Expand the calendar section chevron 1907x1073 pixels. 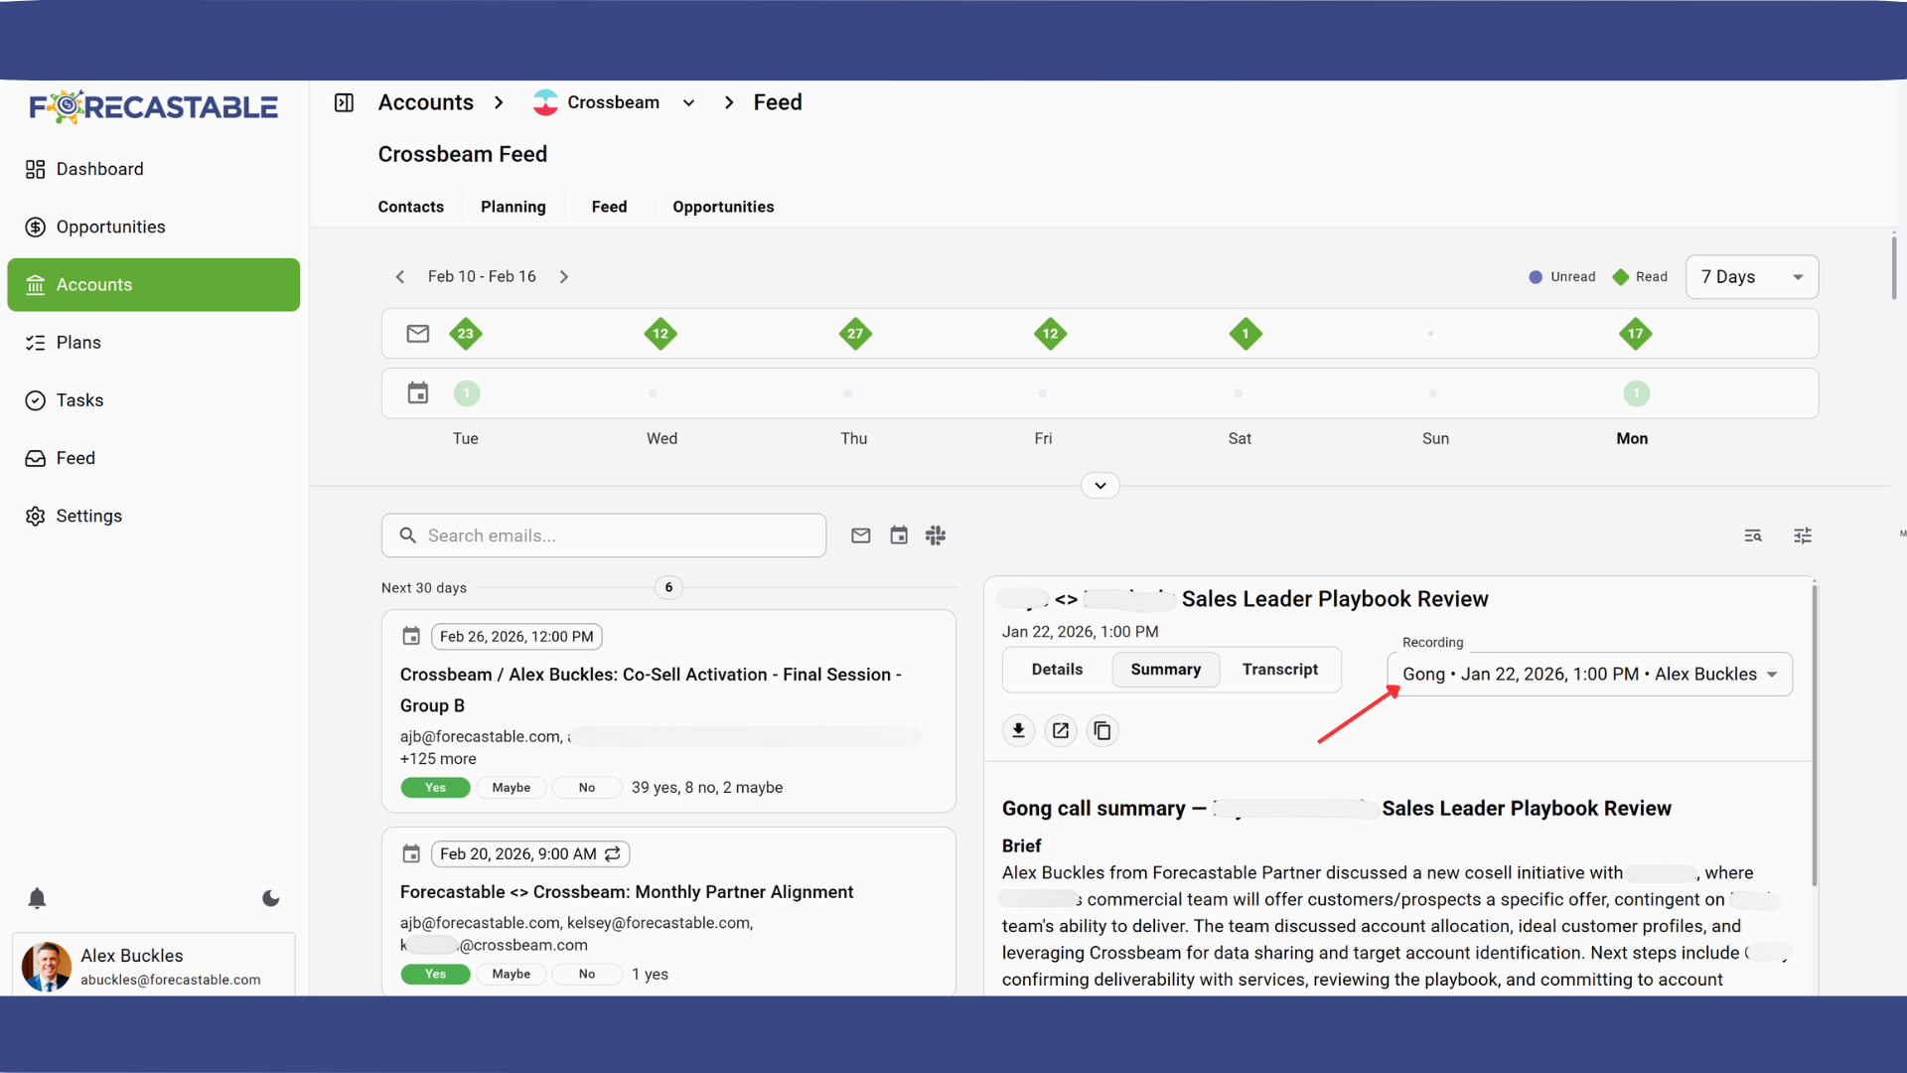click(x=1100, y=486)
